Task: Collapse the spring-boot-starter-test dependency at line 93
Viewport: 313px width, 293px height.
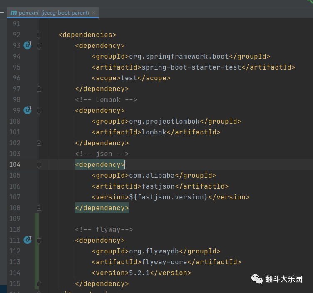Action: tap(39, 46)
